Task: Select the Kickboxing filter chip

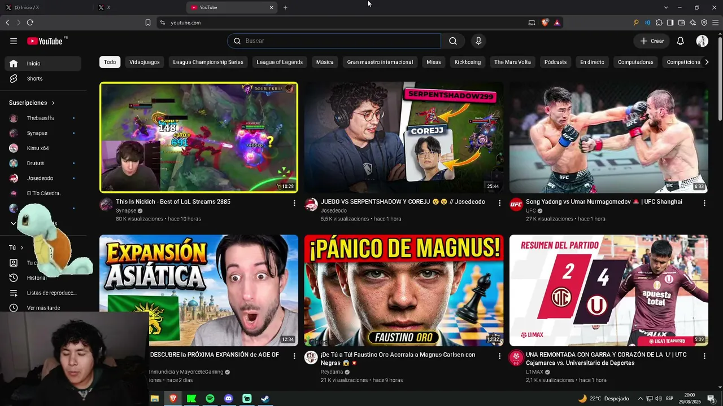Action: point(468,62)
